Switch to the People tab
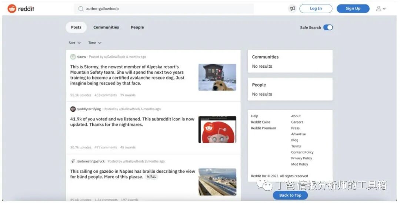The height and width of the screenshot is (203, 400). tap(137, 27)
